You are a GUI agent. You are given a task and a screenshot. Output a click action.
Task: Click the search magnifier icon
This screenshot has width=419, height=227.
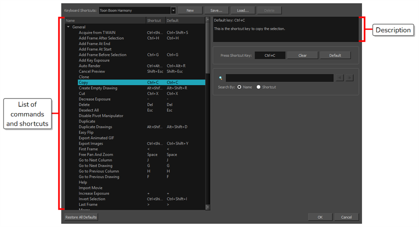(221, 78)
